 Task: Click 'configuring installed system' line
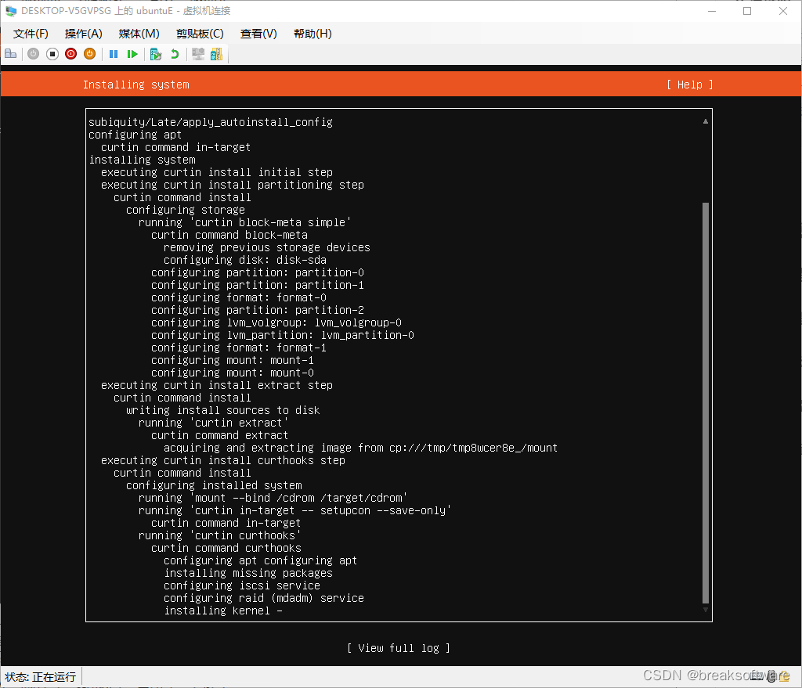coord(214,485)
